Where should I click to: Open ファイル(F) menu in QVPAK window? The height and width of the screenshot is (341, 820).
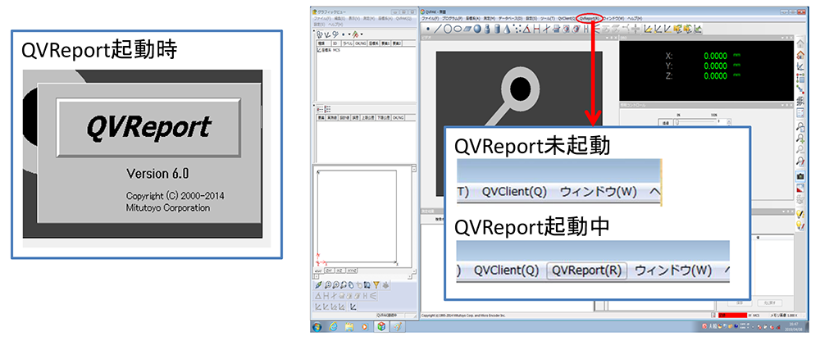[x=430, y=18]
